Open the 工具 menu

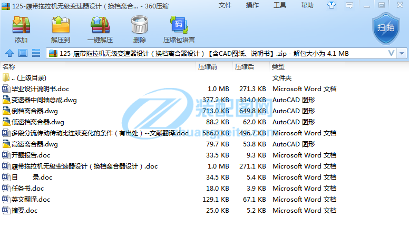coord(280,5)
